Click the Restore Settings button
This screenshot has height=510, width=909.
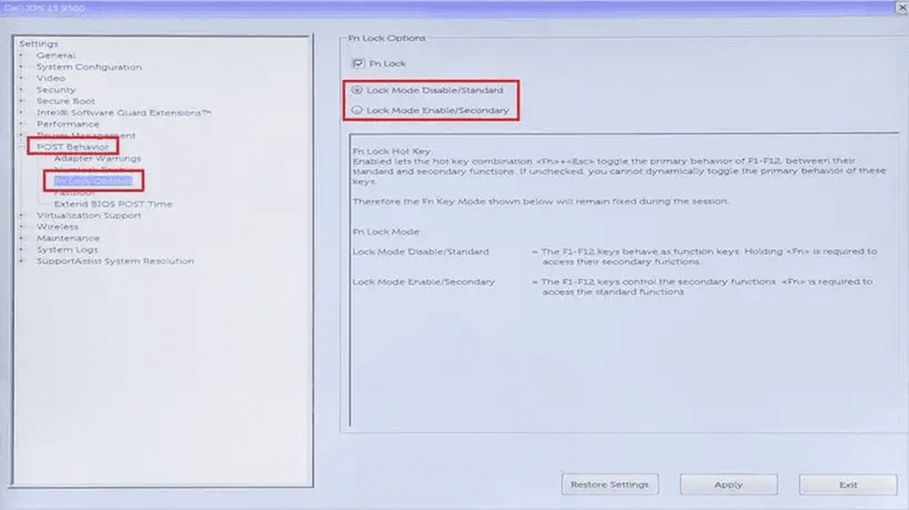coord(610,485)
